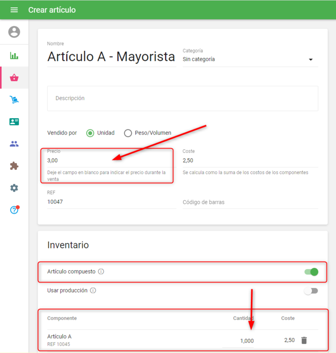
Task: Show info tooltip for Artículo compuesto
Action: [x=101, y=272]
